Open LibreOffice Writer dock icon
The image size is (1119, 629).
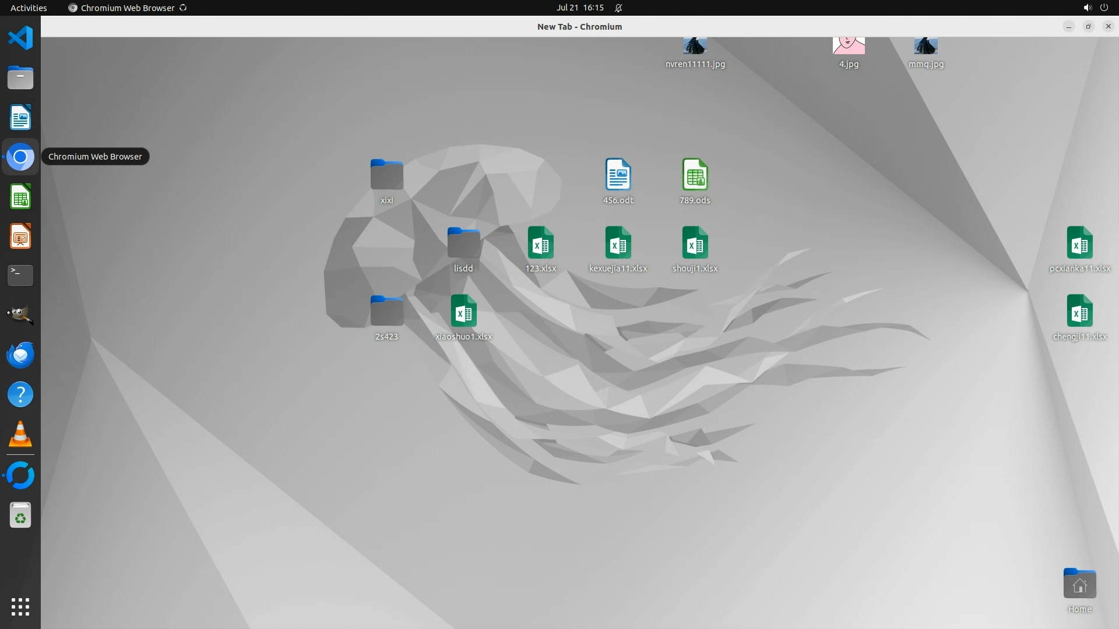(20, 118)
